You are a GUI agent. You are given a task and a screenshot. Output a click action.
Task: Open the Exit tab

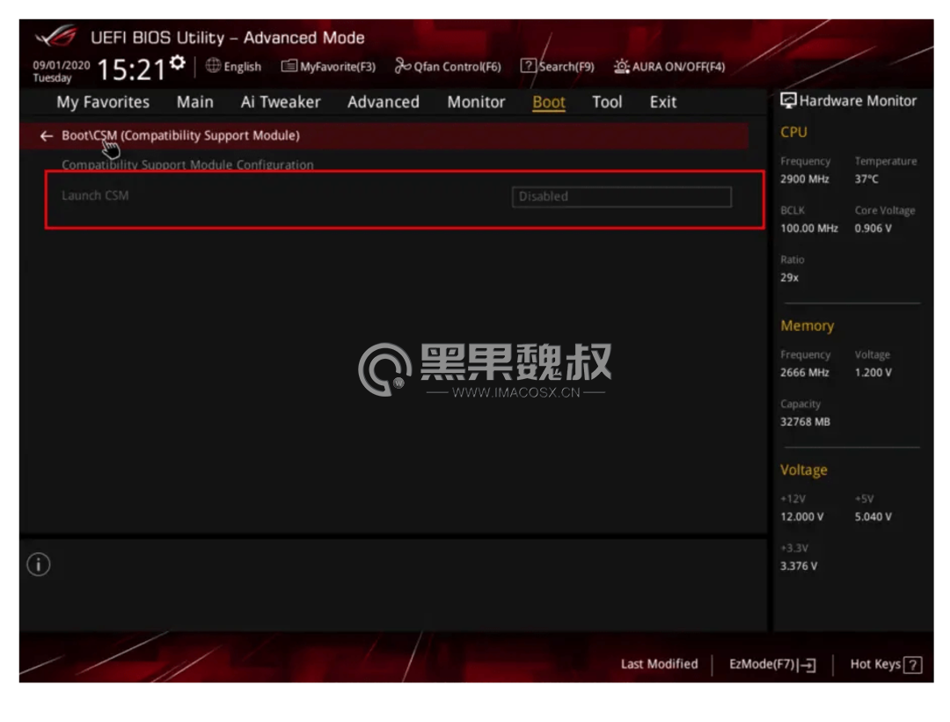pos(663,102)
